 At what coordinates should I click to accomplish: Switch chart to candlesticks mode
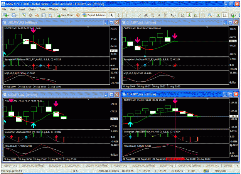pyautogui.click(x=189, y=15)
